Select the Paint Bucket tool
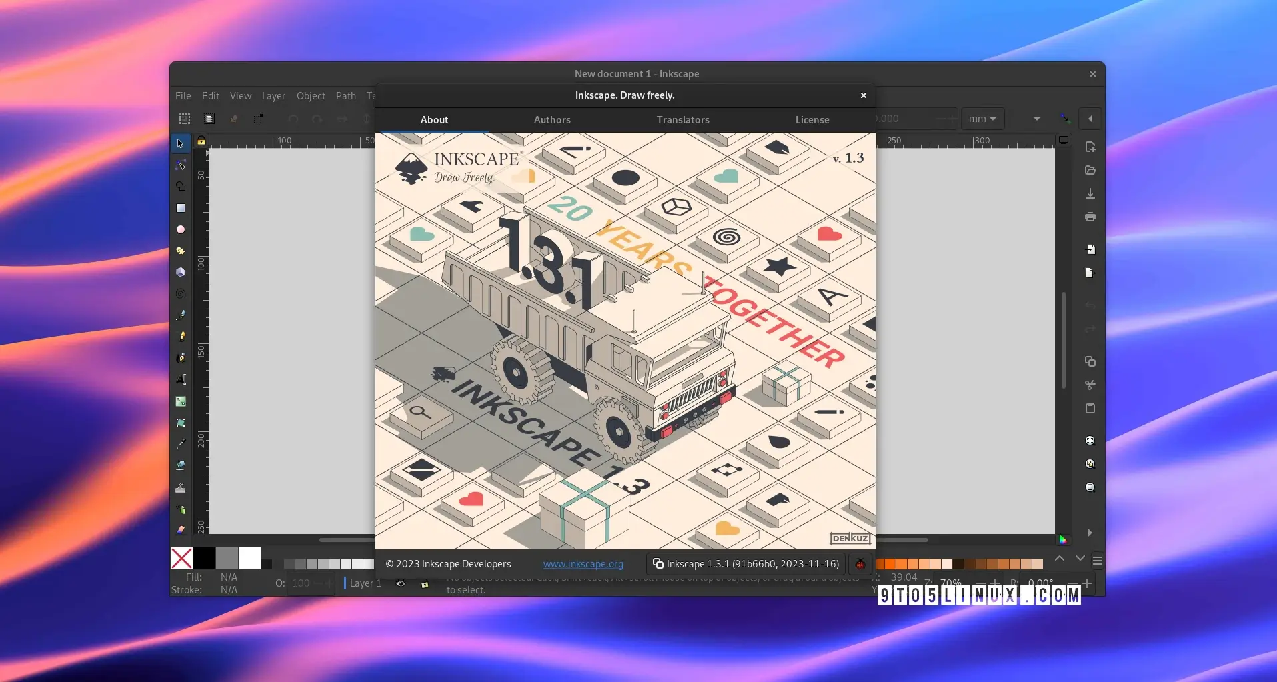The height and width of the screenshot is (682, 1277). [180, 465]
